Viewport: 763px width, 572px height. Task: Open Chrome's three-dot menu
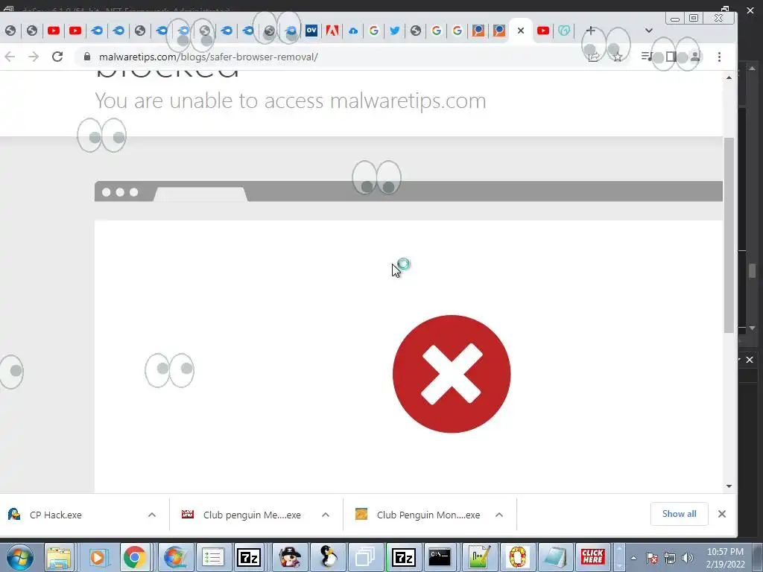coord(719,57)
